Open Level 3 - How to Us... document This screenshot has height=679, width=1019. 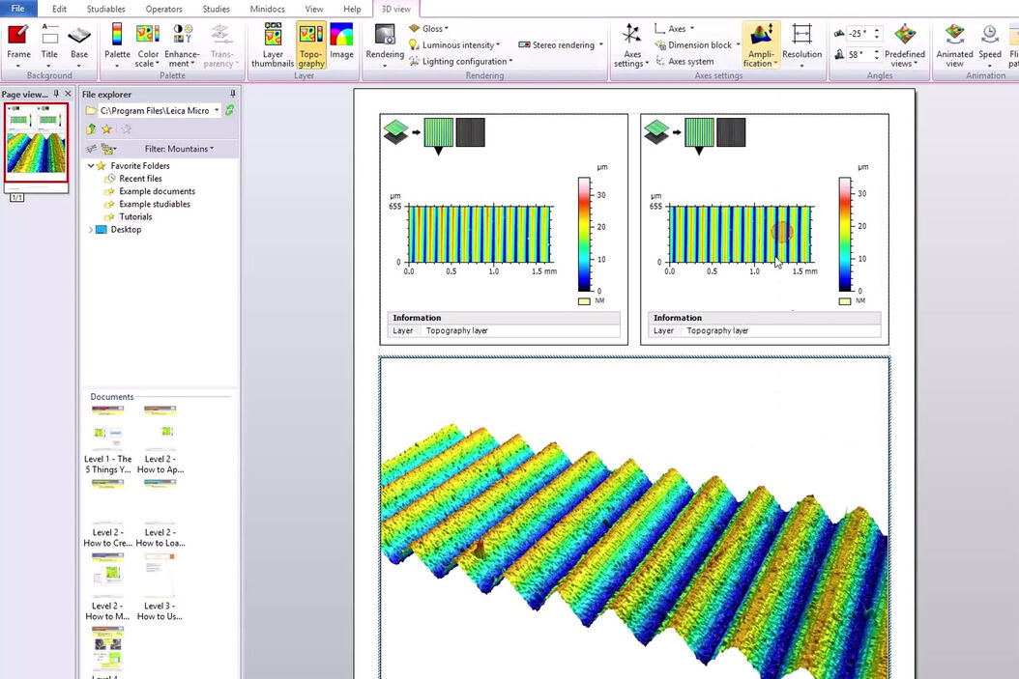[x=160, y=587]
